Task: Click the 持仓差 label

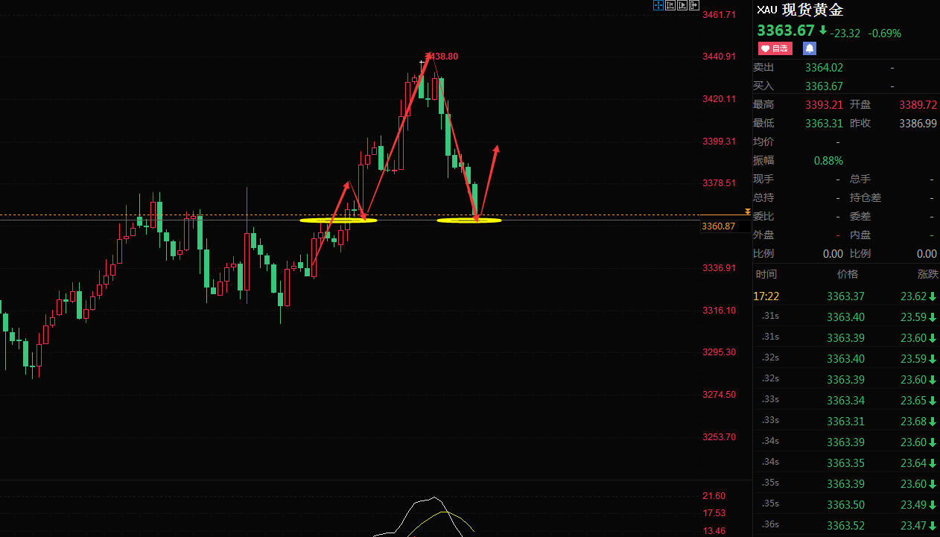Action: [866, 197]
